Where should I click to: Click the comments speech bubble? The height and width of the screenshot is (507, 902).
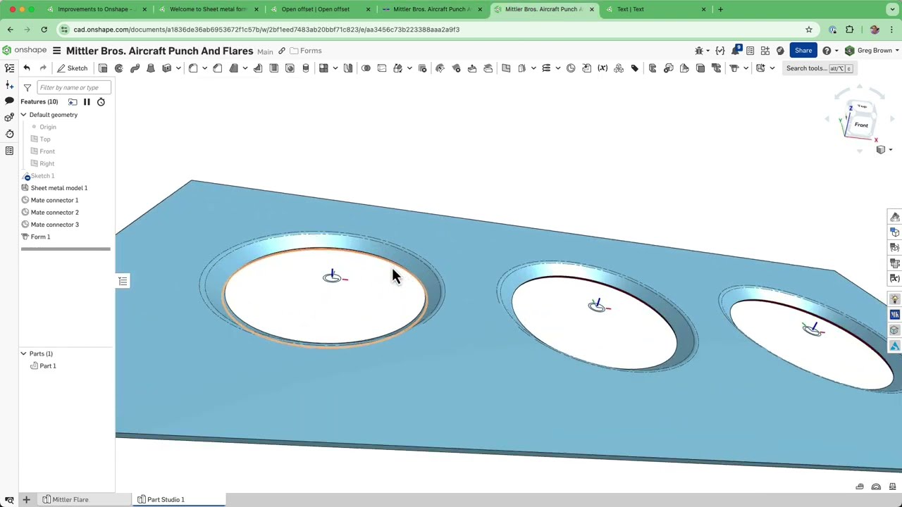point(9,101)
